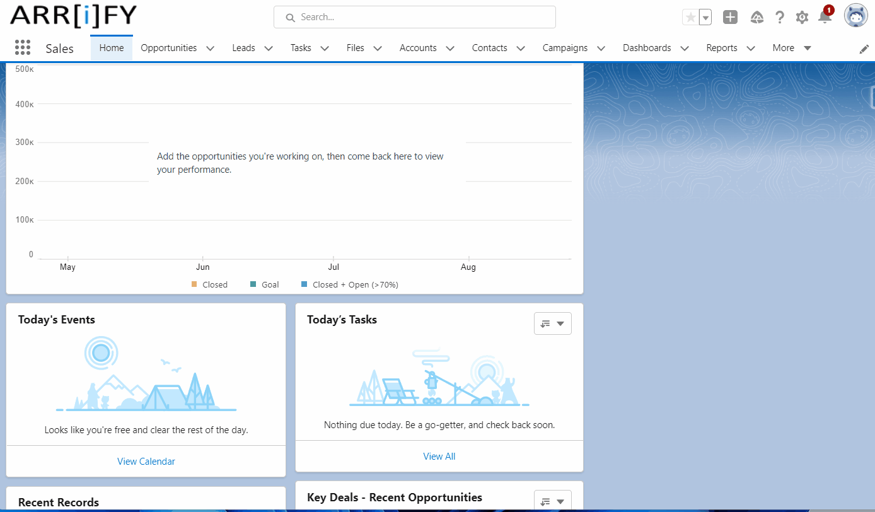
Task: Open the Trailhead guidance center icon
Action: [757, 18]
